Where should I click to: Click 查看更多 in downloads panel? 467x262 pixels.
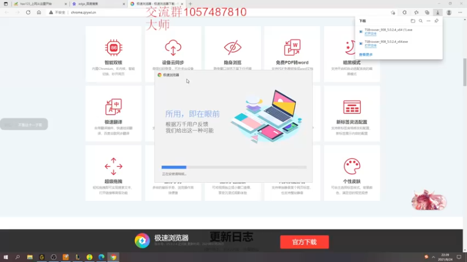pos(366,55)
